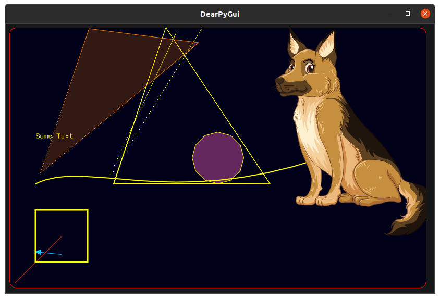Maximize the DearPyGui window
Image resolution: width=440 pixels, height=299 pixels.
(x=408, y=14)
